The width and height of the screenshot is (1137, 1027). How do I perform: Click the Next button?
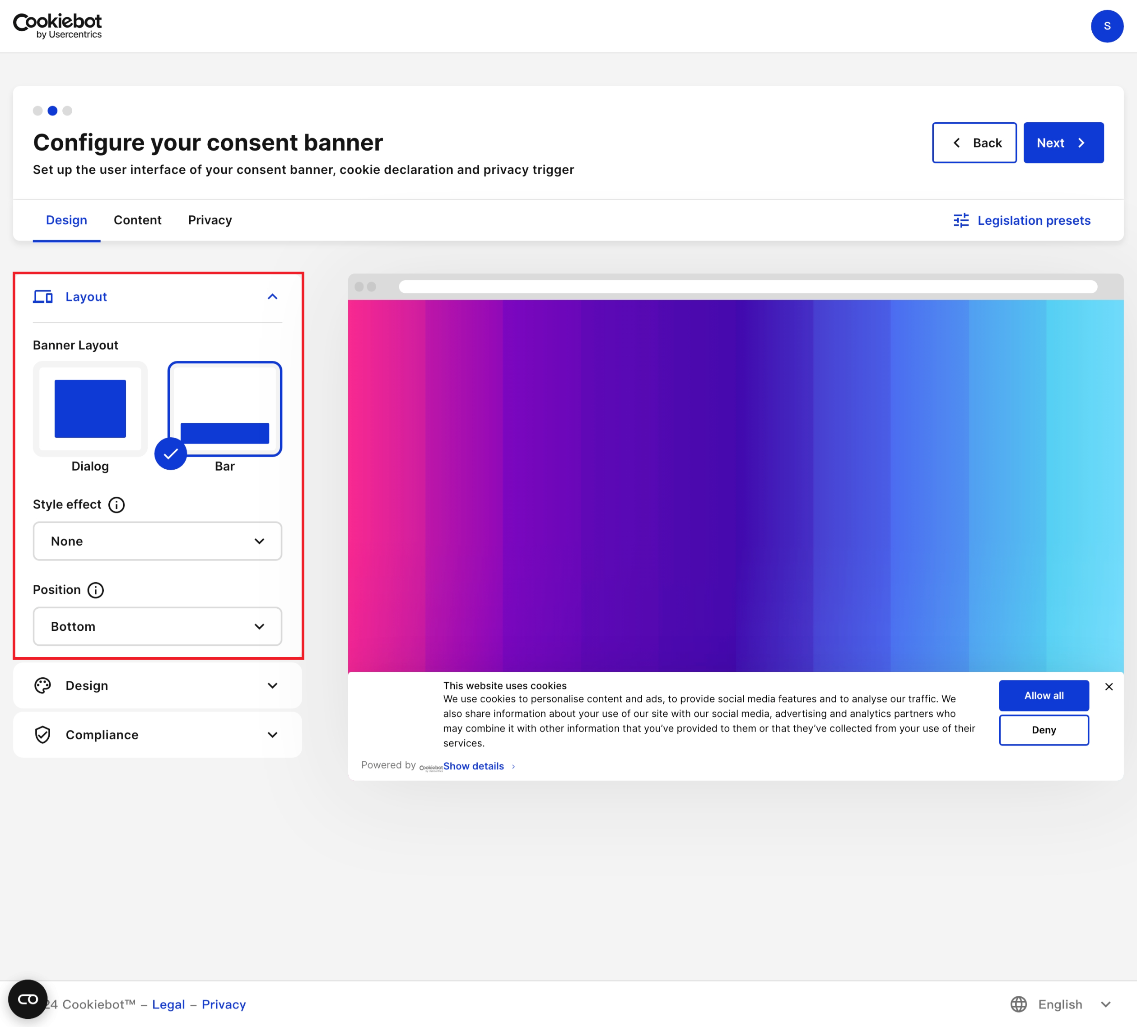coord(1063,143)
